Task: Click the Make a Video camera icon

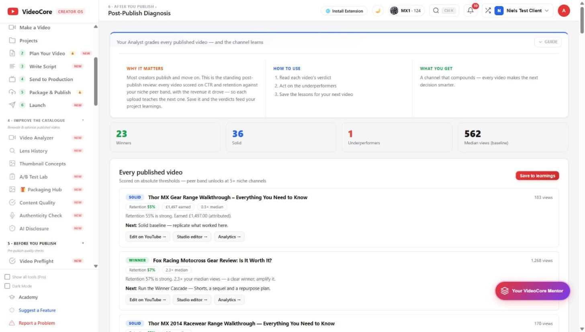Action: 12,27
